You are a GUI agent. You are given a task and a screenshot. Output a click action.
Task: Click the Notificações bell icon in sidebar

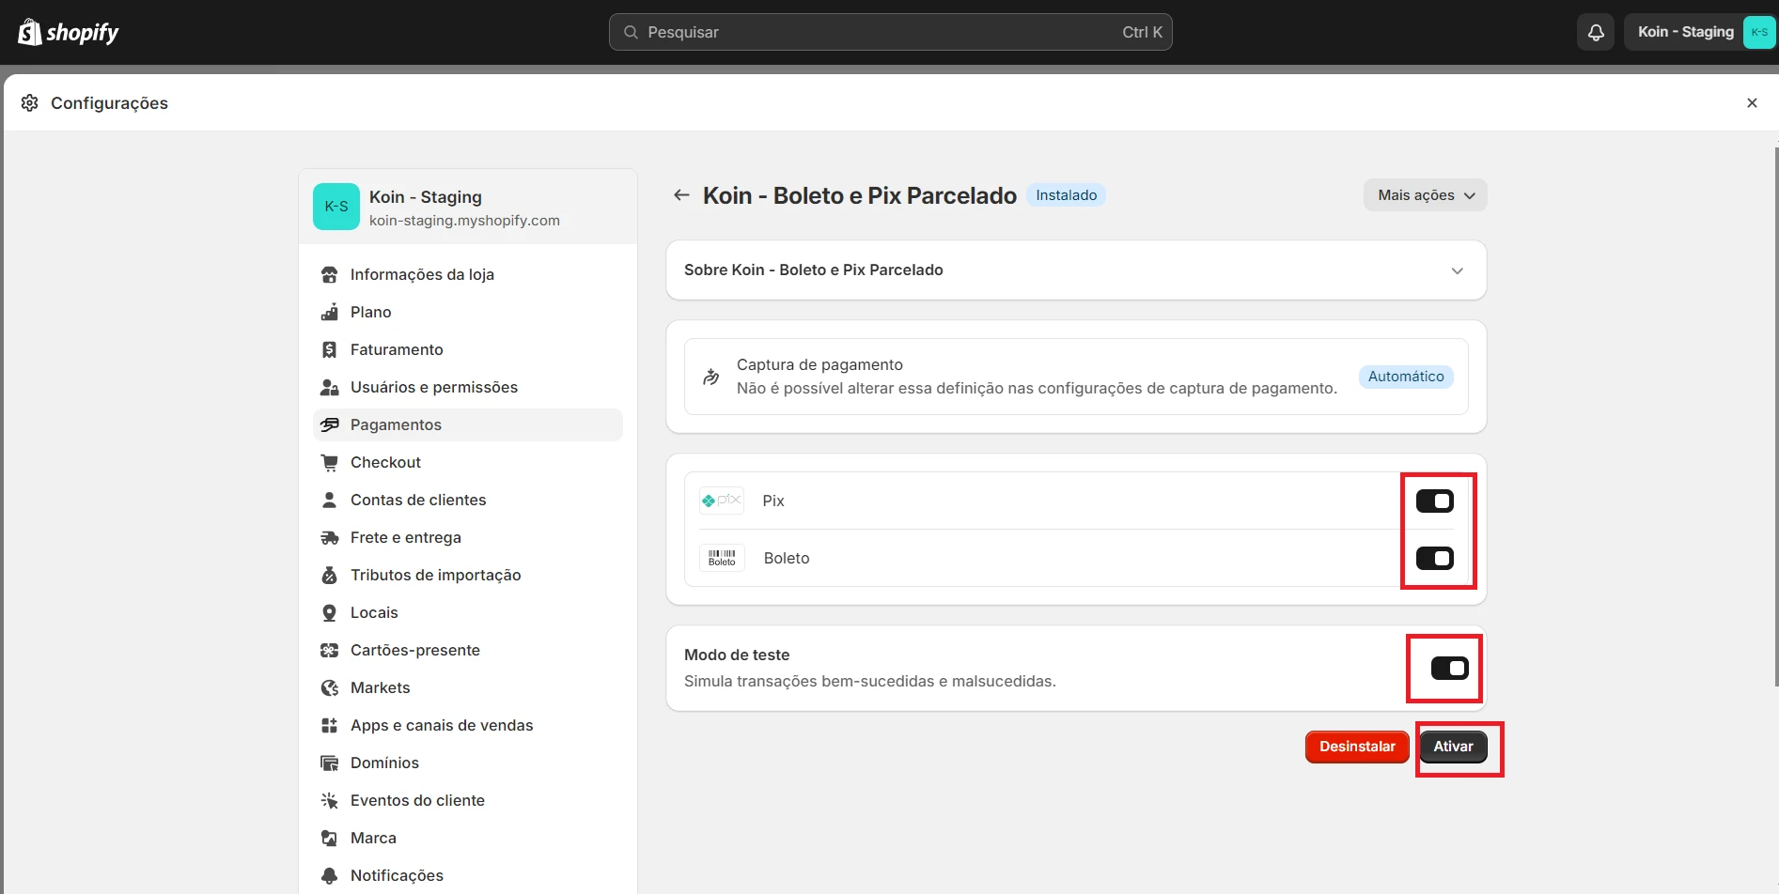click(329, 875)
